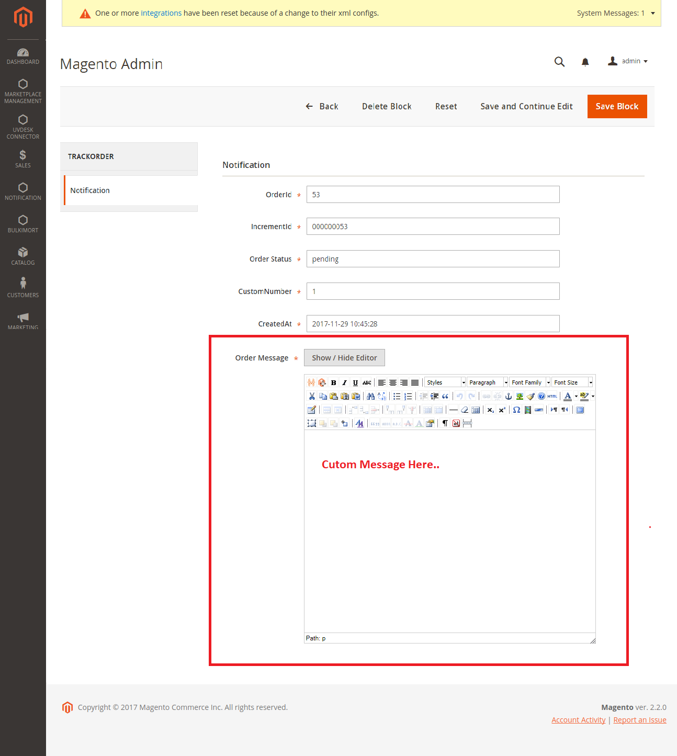The height and width of the screenshot is (756, 677).
Task: Toggle Bold formatting
Action: coord(334,382)
